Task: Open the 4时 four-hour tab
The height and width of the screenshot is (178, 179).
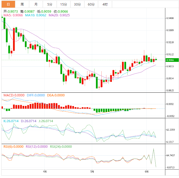Action: (105, 4)
